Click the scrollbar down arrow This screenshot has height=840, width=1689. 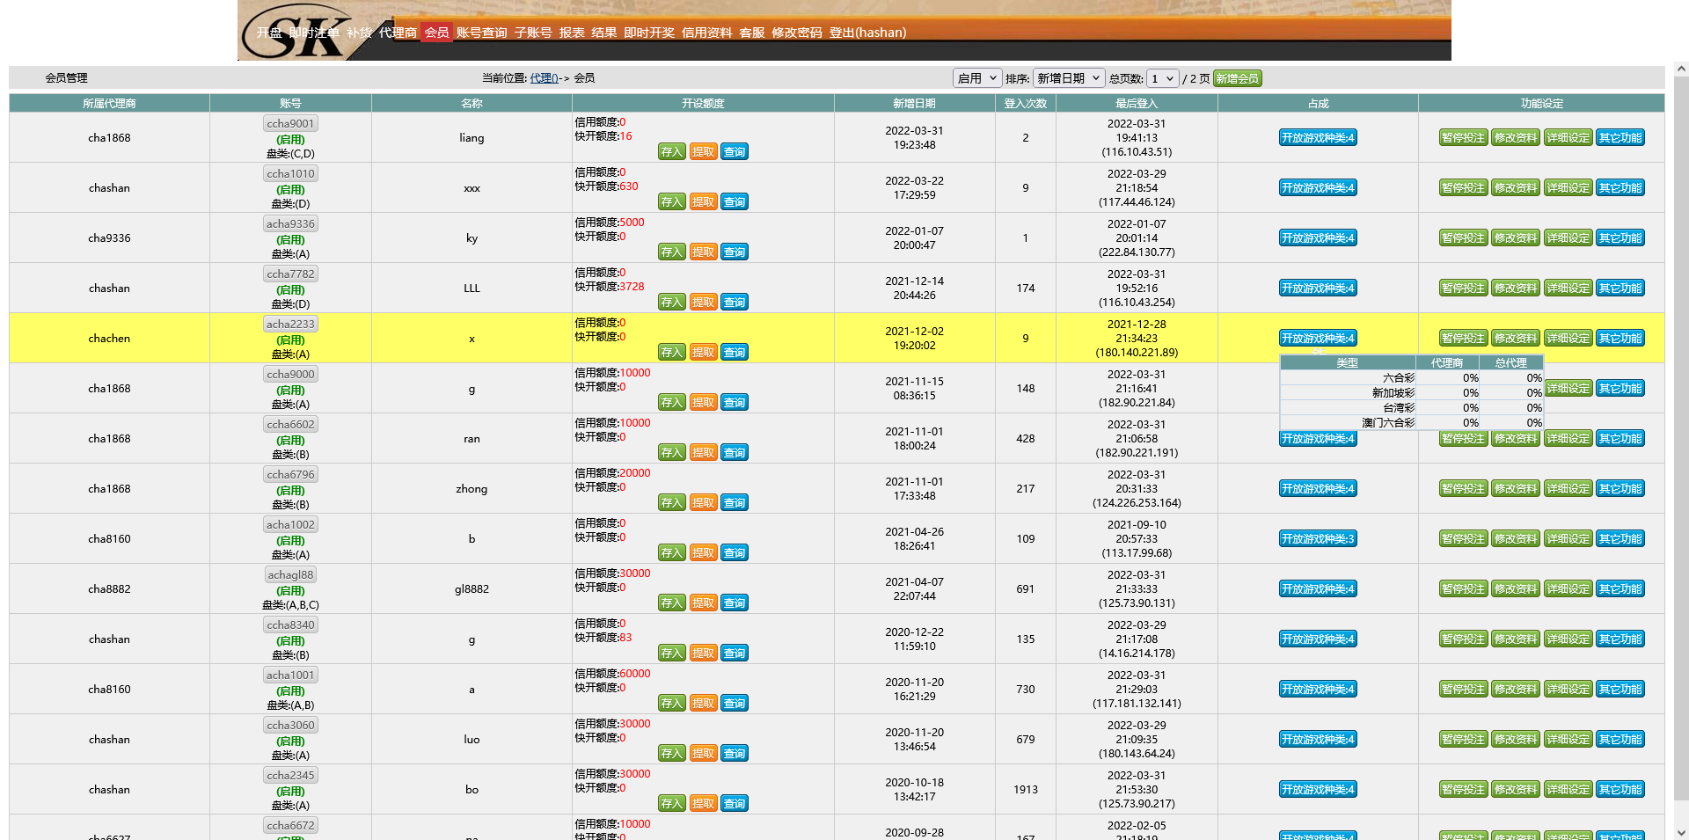pyautogui.click(x=1681, y=832)
